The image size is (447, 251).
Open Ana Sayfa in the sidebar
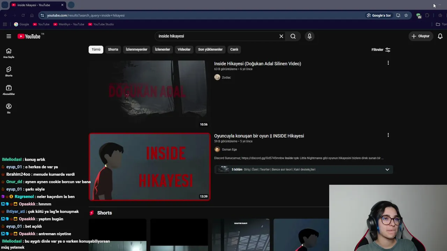pos(9,53)
